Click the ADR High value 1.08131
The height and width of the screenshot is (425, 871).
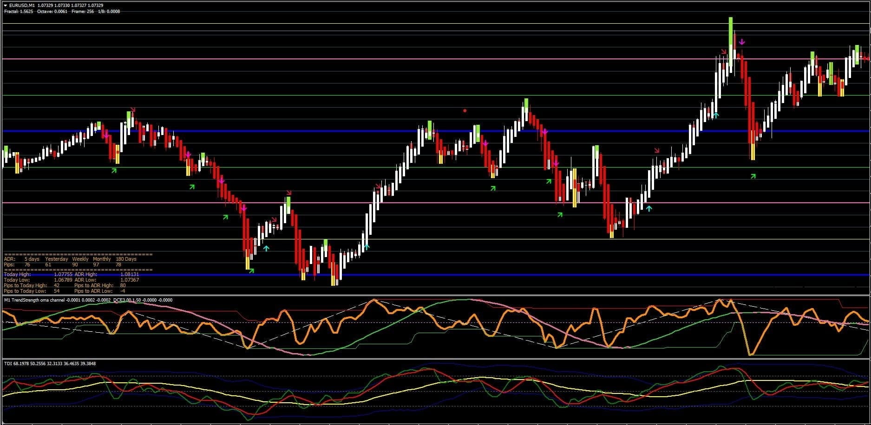tap(129, 275)
